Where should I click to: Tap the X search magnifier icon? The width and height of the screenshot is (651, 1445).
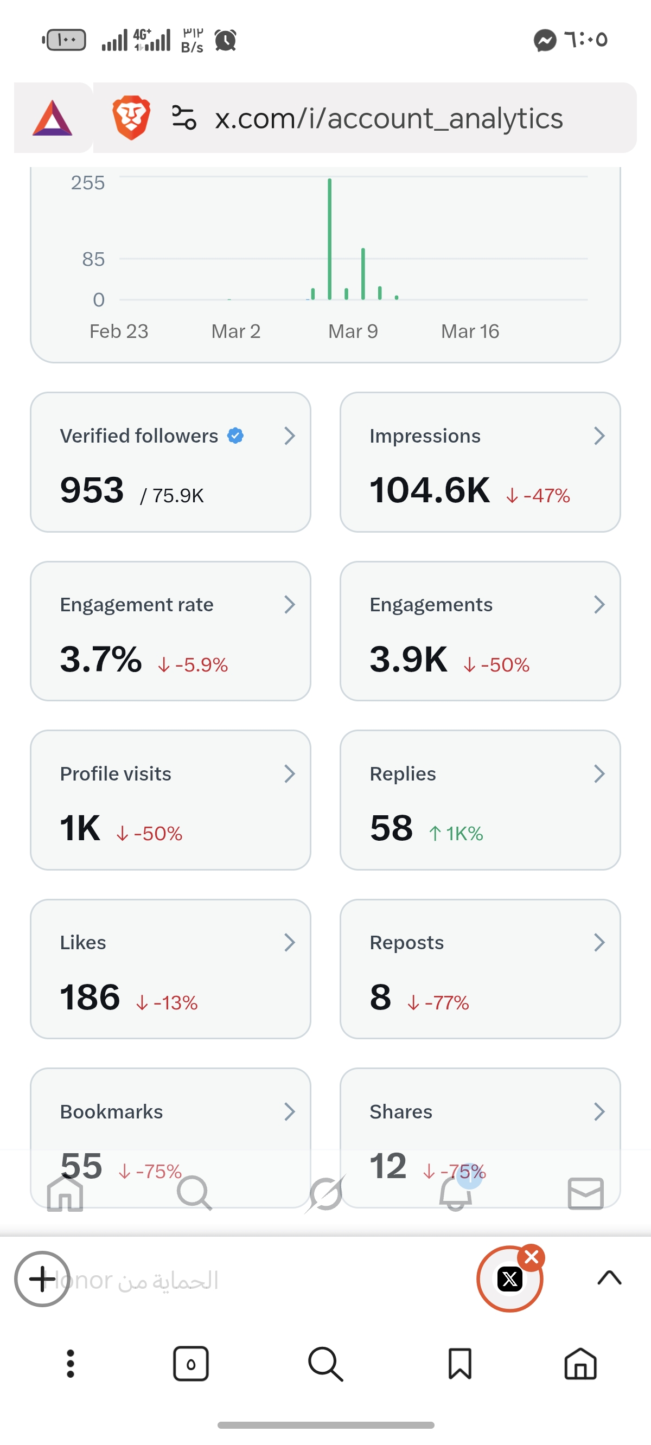tap(194, 1193)
